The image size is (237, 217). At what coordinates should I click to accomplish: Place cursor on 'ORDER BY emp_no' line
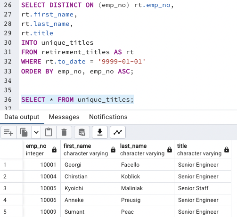(77, 72)
